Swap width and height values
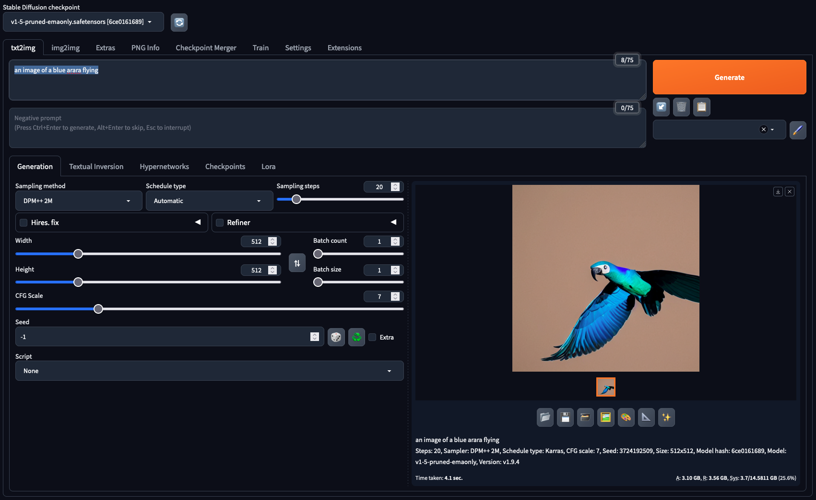 point(297,263)
